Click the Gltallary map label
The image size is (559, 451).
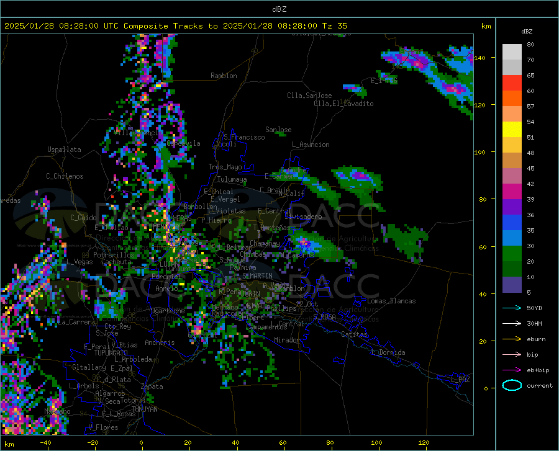pyautogui.click(x=89, y=367)
